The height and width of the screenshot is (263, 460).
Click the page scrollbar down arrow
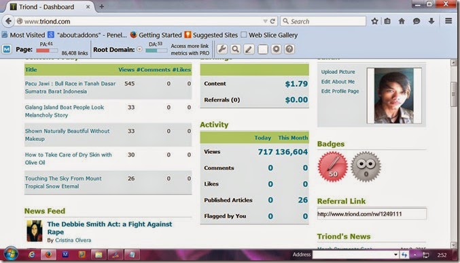tap(454, 245)
